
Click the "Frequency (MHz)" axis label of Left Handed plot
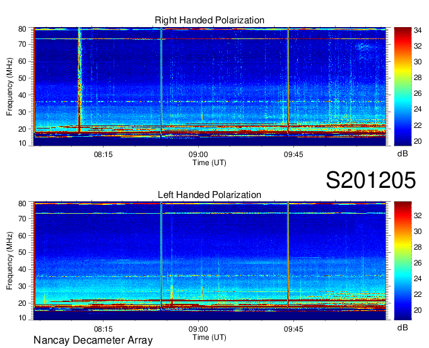pos(9,261)
